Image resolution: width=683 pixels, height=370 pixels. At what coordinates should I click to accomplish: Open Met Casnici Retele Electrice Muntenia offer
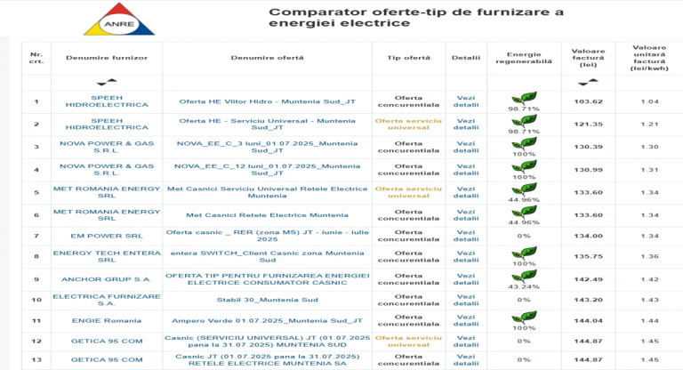pos(267,215)
